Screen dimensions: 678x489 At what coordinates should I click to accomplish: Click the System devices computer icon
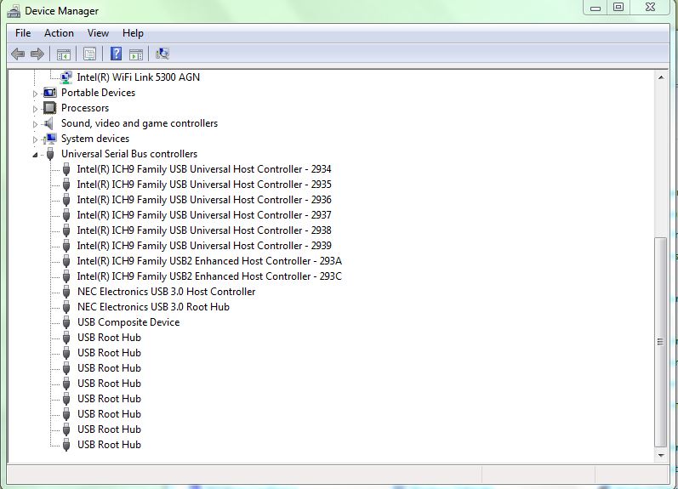pyautogui.click(x=50, y=139)
